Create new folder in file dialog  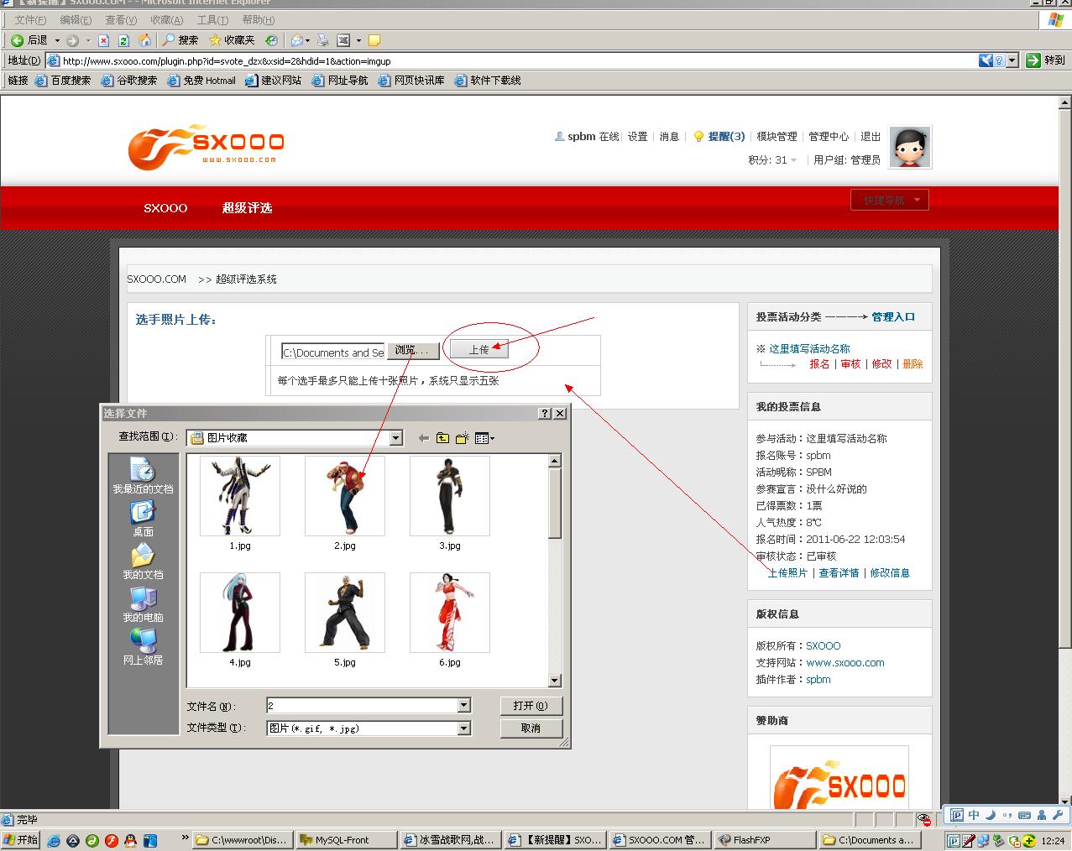click(x=462, y=438)
